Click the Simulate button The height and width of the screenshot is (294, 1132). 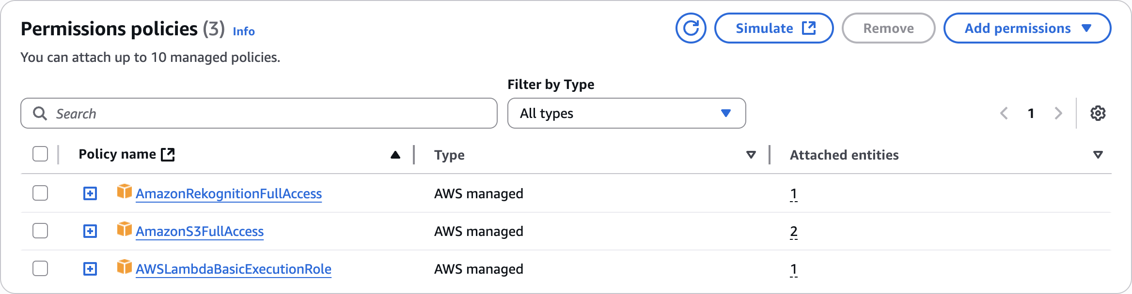(774, 28)
